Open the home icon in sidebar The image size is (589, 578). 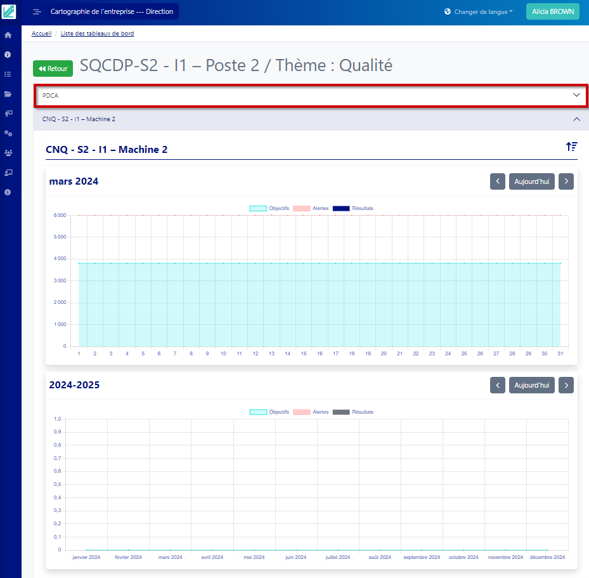point(8,35)
